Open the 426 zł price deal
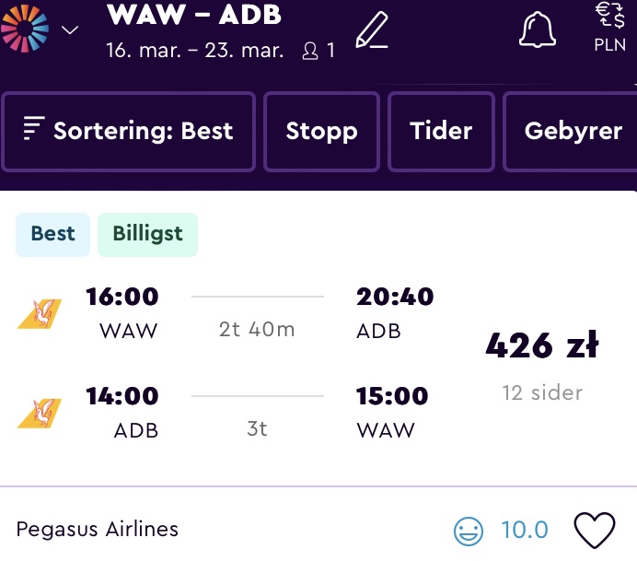This screenshot has width=637, height=561. pyautogui.click(x=542, y=345)
